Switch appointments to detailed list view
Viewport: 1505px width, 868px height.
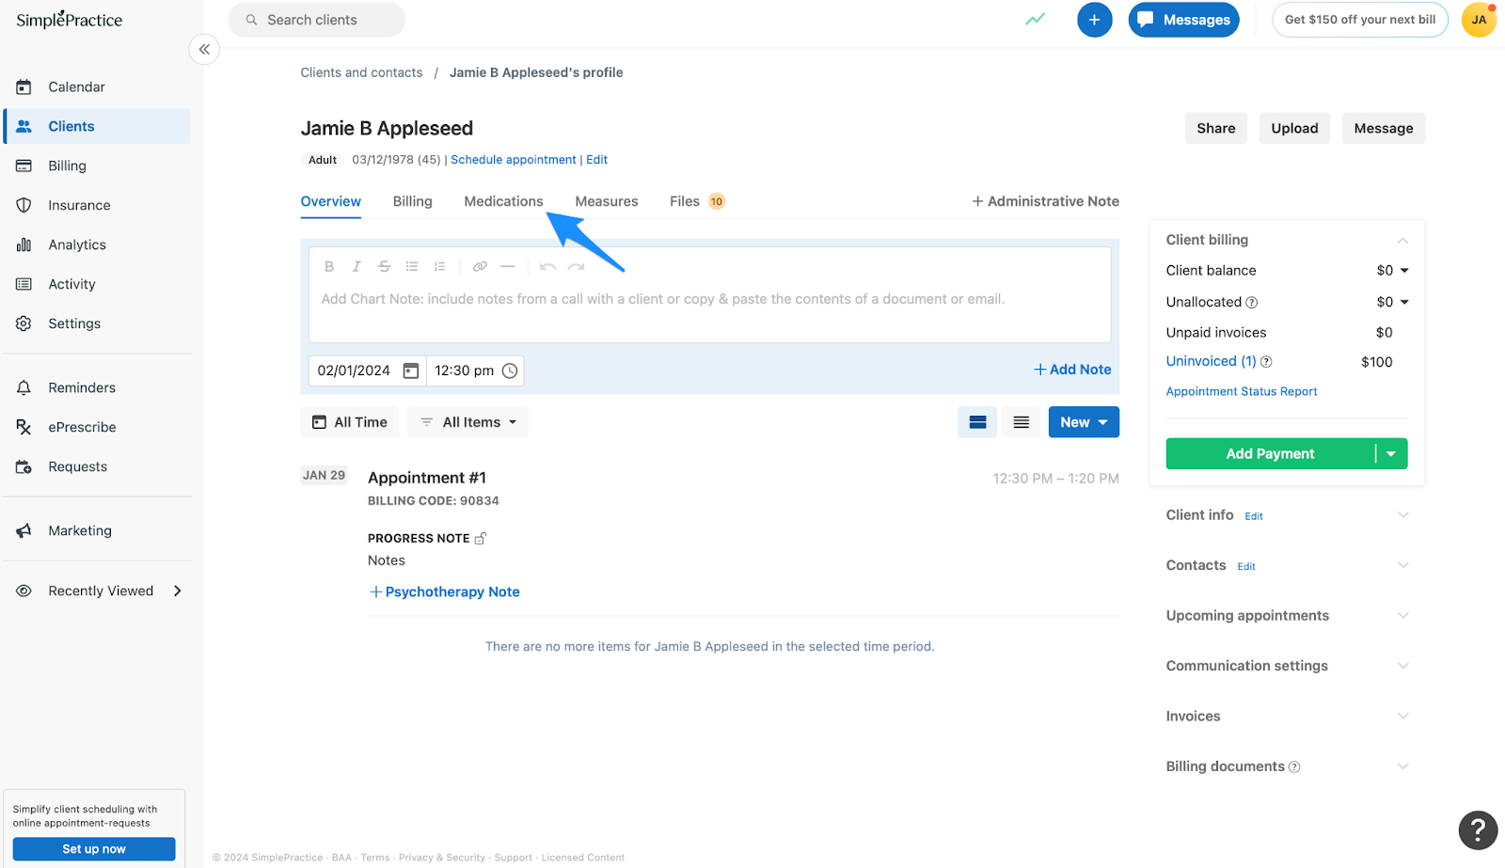pyautogui.click(x=1021, y=421)
